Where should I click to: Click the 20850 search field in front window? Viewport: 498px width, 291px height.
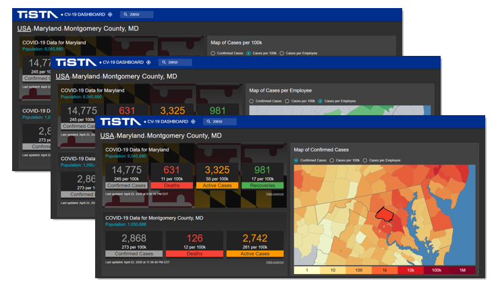(x=220, y=122)
